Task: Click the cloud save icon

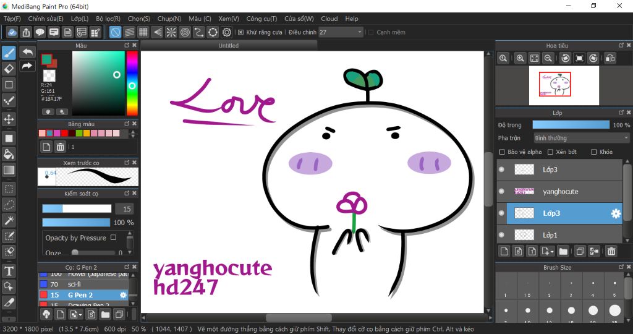Action: click(12, 32)
